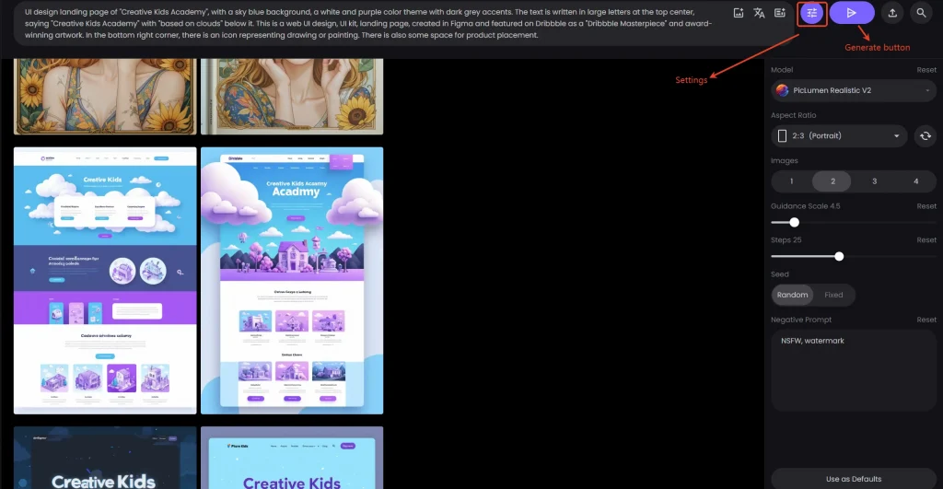Click the Negative Prompt text area
This screenshot has height=489, width=943.
click(853, 368)
